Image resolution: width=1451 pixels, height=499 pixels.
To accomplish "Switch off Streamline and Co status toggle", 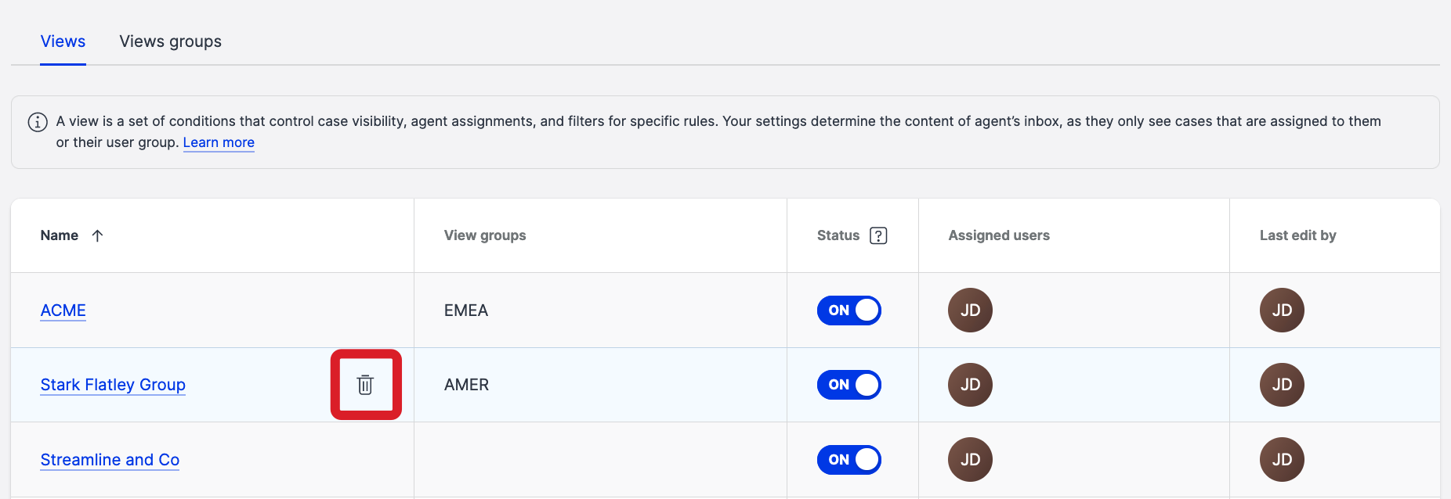I will coord(849,459).
